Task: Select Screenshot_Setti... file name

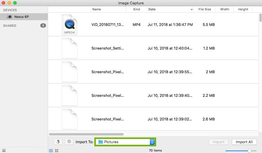Action: click(x=108, y=48)
